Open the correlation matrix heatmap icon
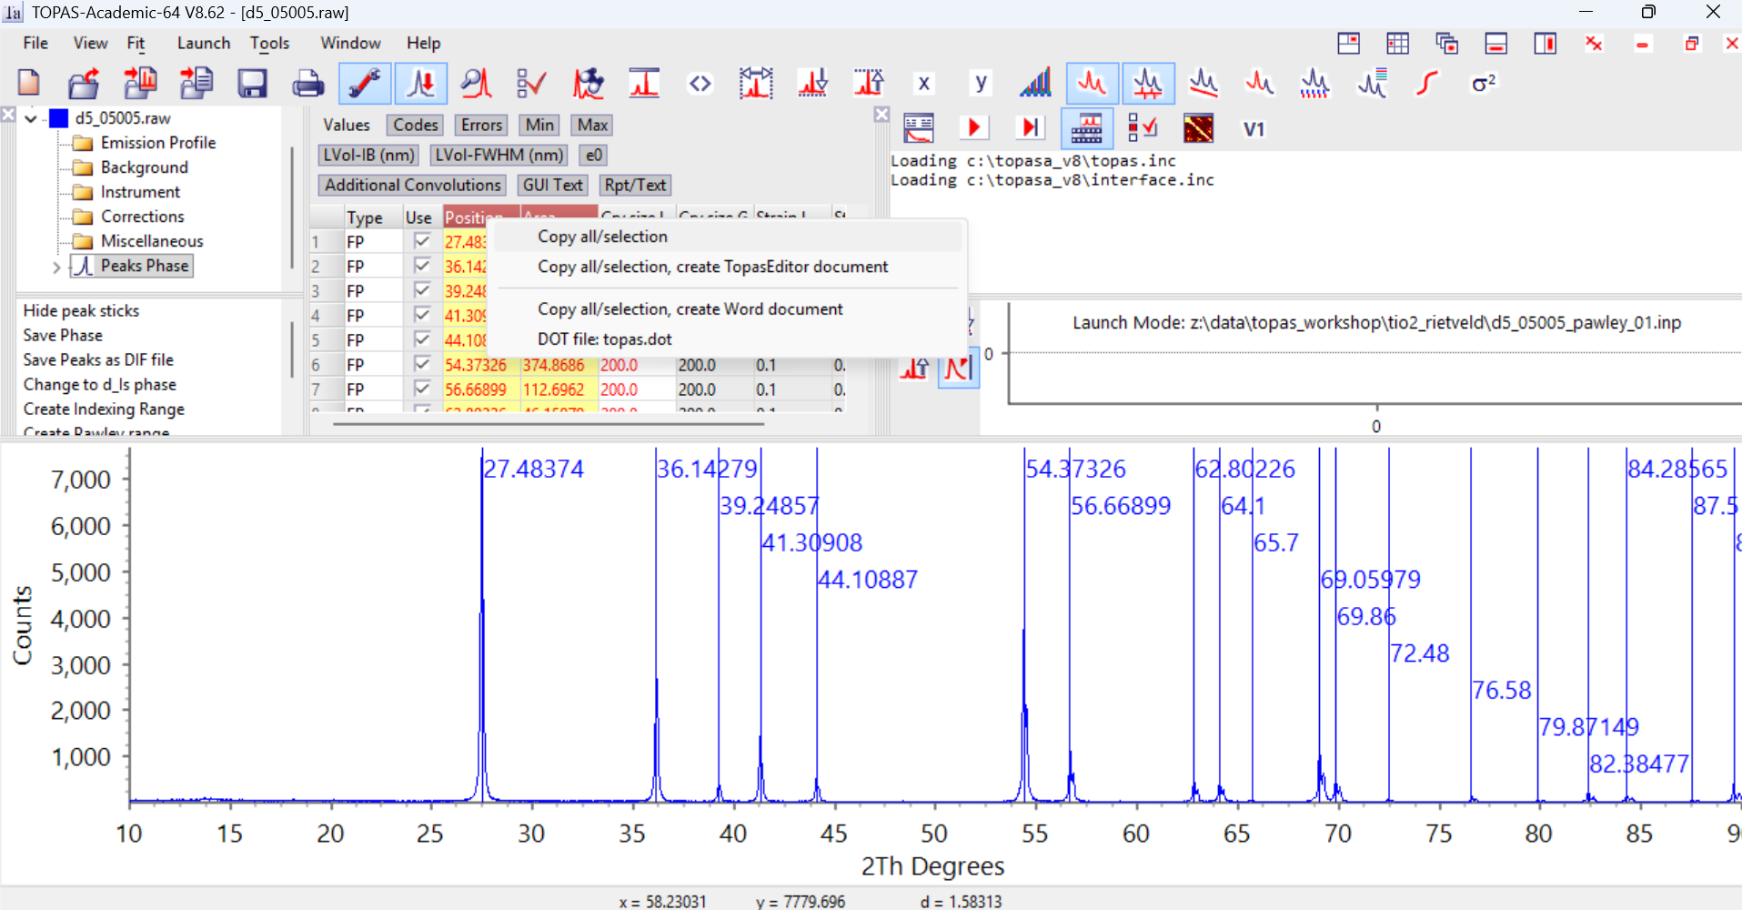The image size is (1742, 910). pyautogui.click(x=1198, y=128)
